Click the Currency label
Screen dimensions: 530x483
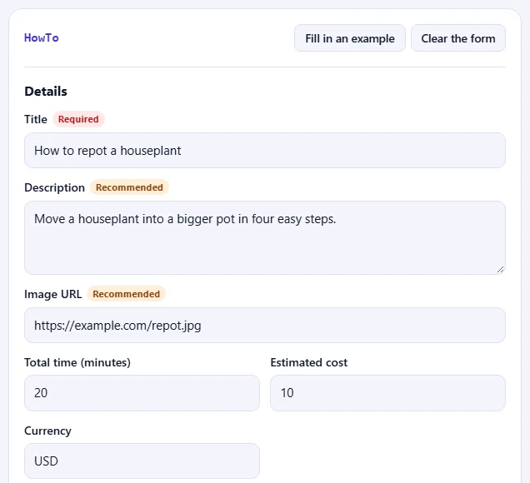(47, 431)
